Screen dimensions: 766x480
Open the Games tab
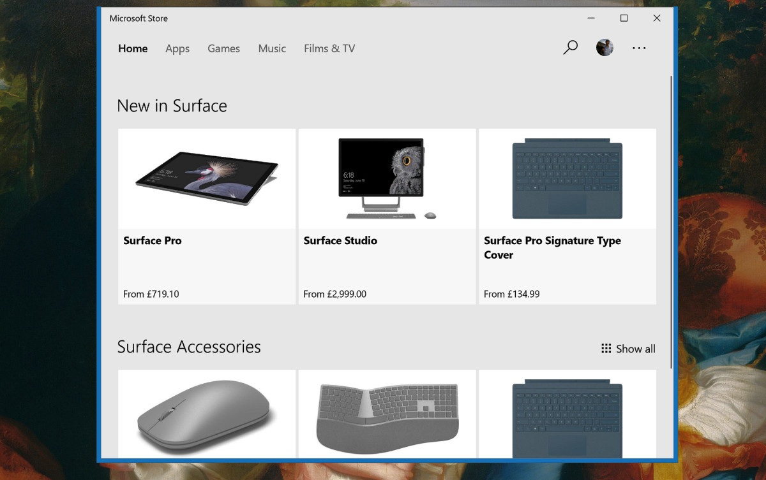tap(223, 48)
